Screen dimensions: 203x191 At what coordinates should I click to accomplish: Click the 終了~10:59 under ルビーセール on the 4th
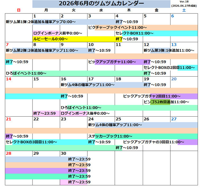(127, 39)
